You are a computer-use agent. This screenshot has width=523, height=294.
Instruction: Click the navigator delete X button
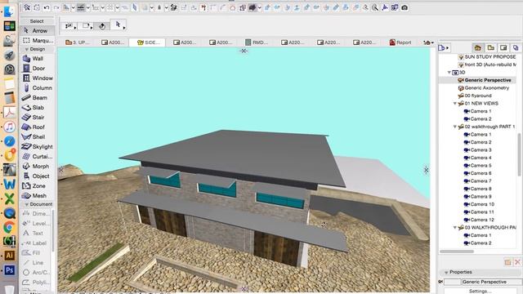point(517,262)
